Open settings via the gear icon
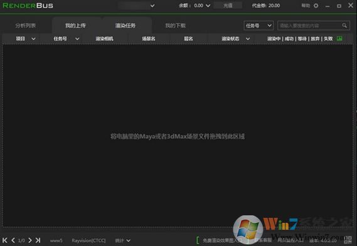 click(x=316, y=6)
